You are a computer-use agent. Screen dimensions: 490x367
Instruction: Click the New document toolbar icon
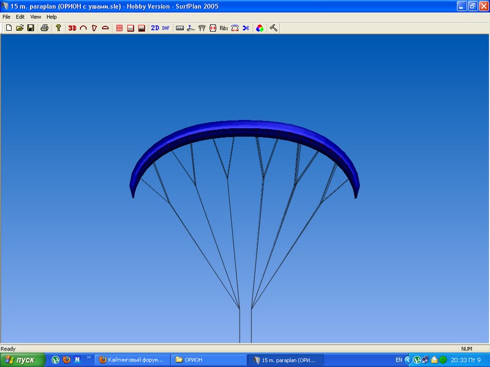click(9, 28)
